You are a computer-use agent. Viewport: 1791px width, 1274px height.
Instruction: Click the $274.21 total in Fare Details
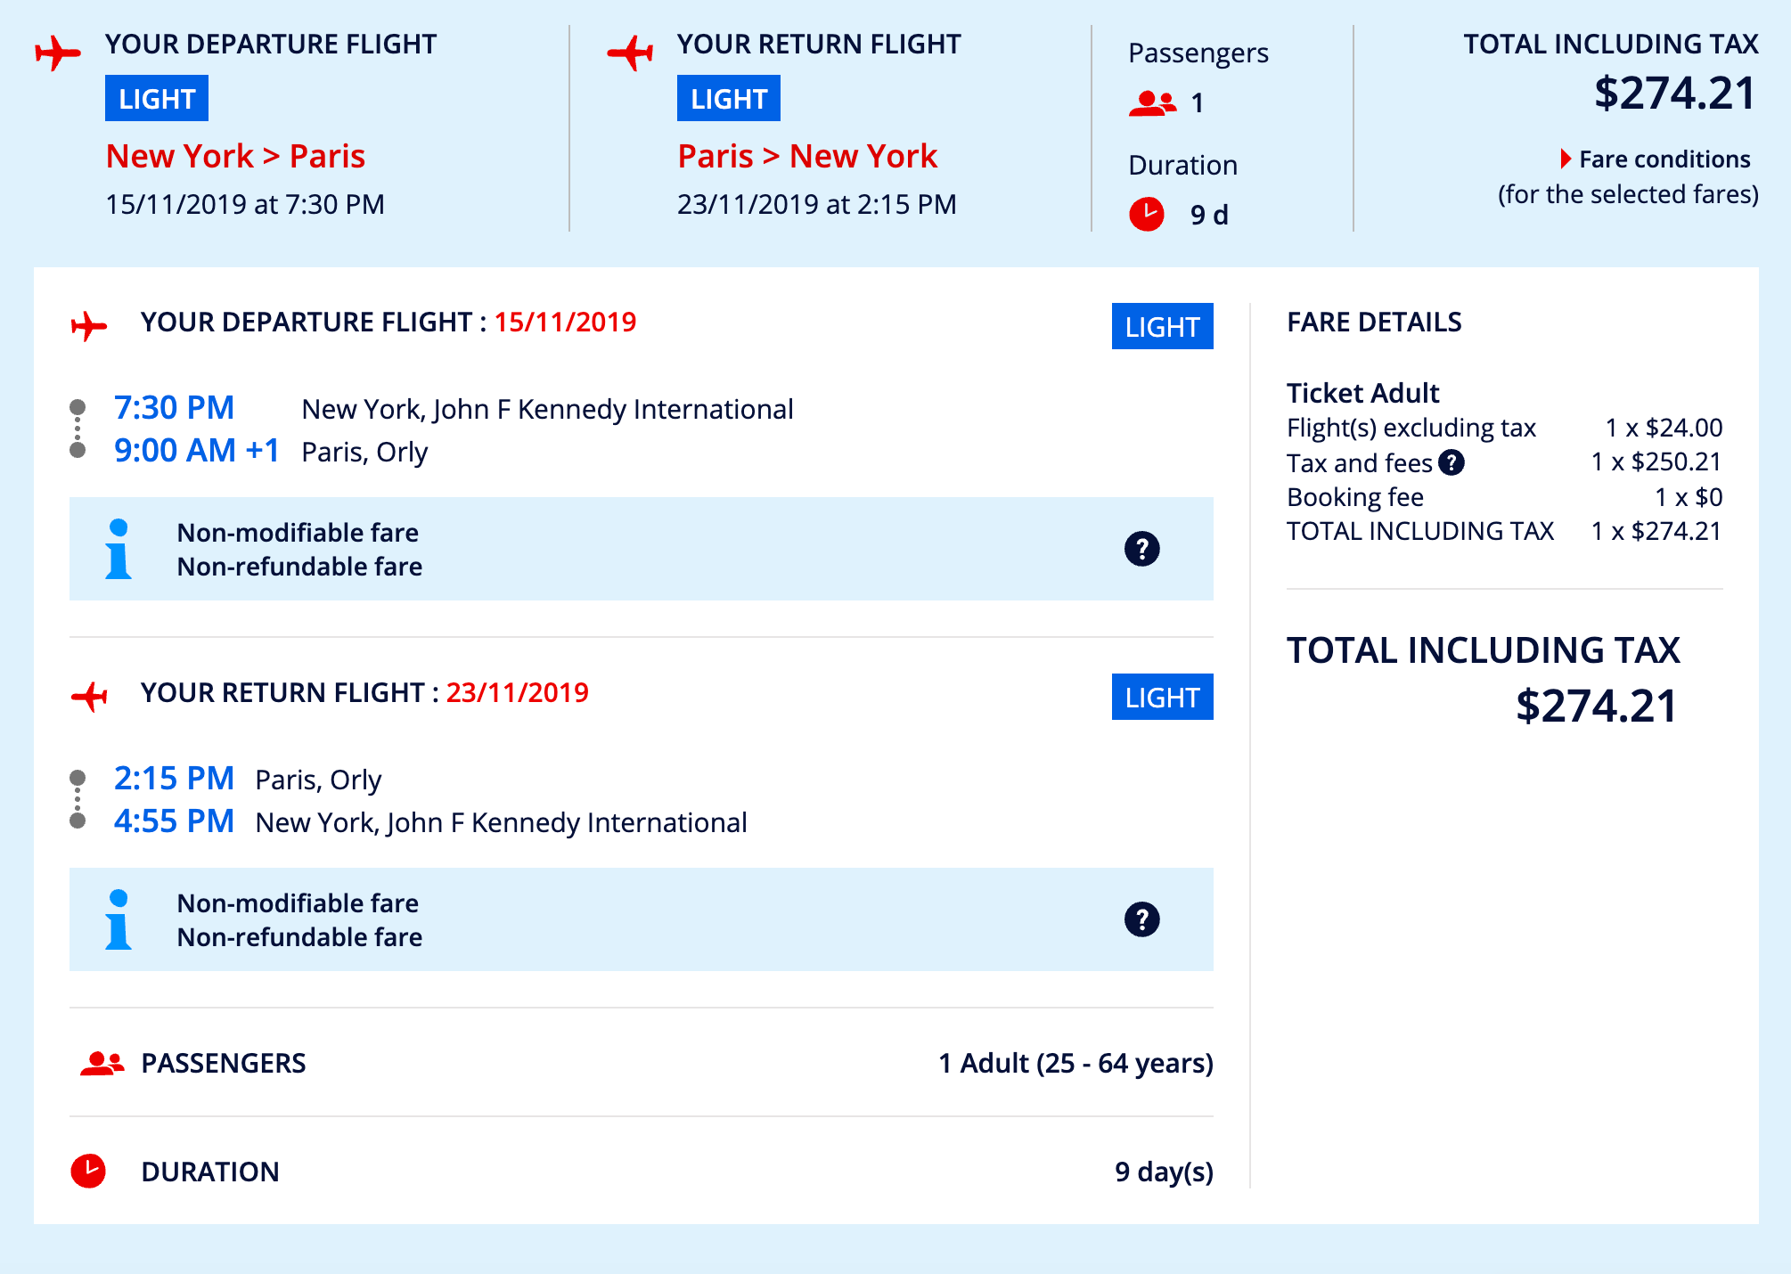tap(1596, 706)
